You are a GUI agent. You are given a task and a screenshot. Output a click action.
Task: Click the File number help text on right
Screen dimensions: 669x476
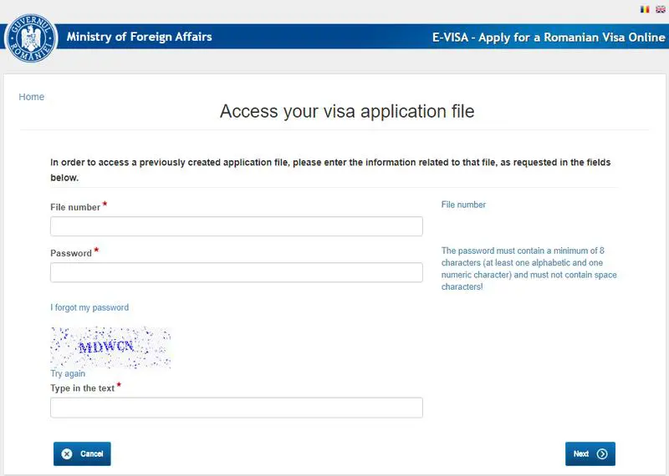[463, 205]
